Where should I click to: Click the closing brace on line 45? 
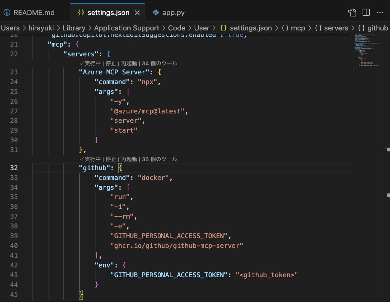(81, 294)
